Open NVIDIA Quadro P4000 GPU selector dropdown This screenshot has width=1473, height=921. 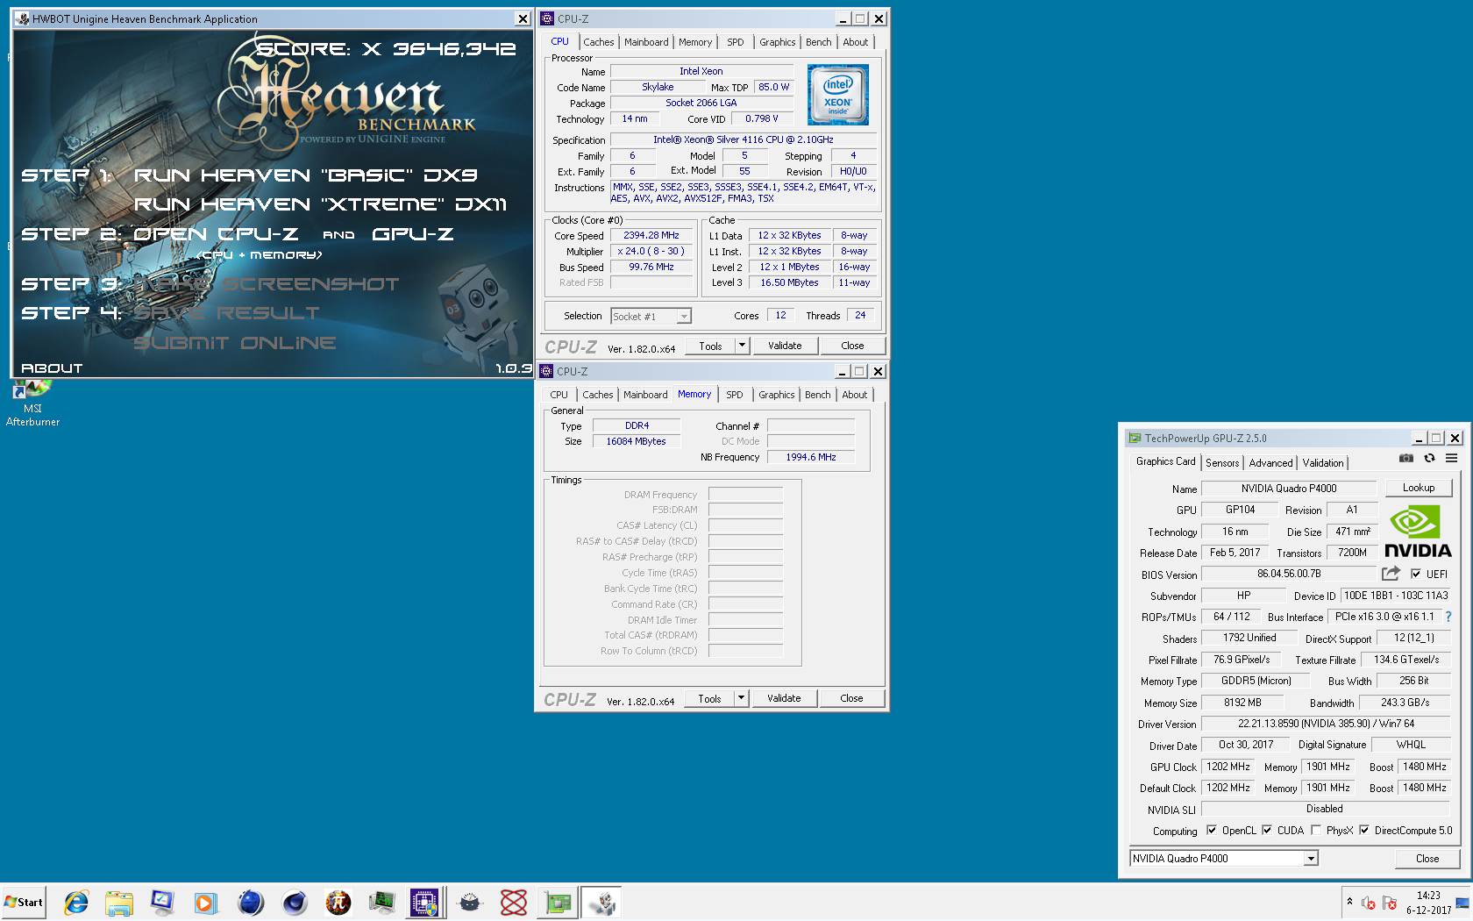click(x=1224, y=858)
